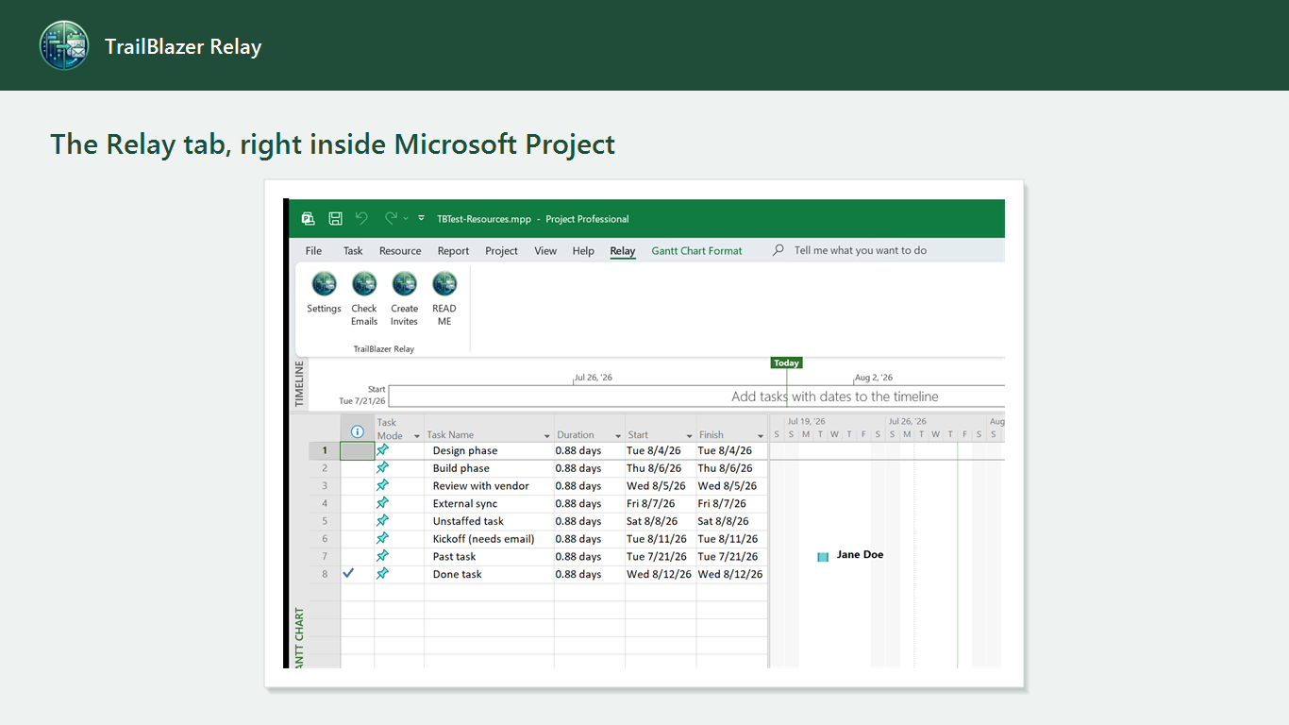Open the Help ribbon tab
Screen dimensions: 1289x725
[583, 250]
